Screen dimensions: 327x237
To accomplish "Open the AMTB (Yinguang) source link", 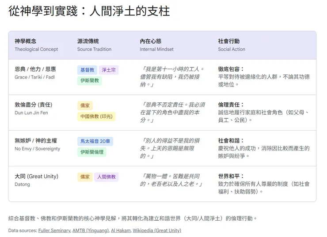I will (x=91, y=230).
